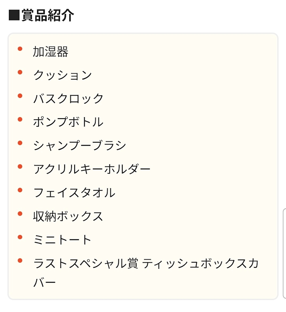Click the orange bullet beside バスクロック
Viewport: 286px width, 312px height.
(20, 96)
